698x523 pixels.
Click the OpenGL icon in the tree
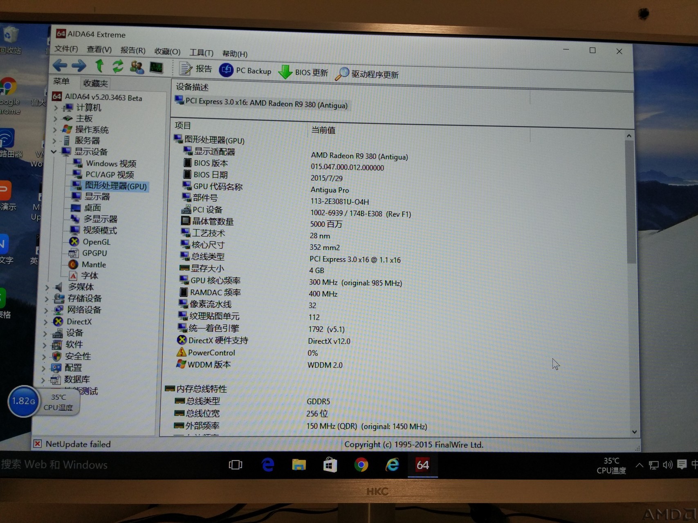point(74,241)
